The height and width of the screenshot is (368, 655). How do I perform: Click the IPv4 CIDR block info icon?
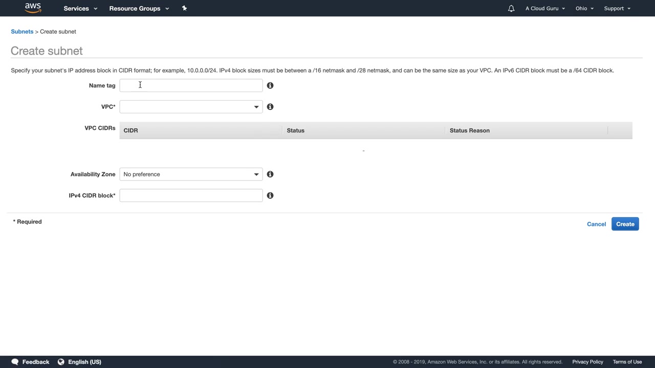pos(270,195)
